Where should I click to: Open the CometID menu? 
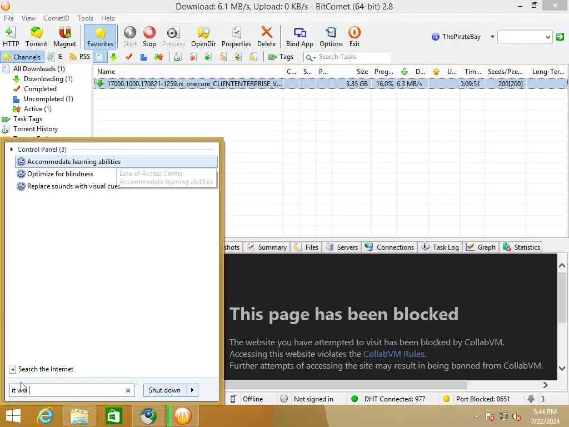click(56, 18)
